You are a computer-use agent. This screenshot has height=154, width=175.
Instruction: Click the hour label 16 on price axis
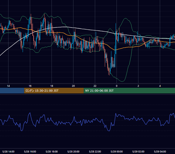pos(30,86)
